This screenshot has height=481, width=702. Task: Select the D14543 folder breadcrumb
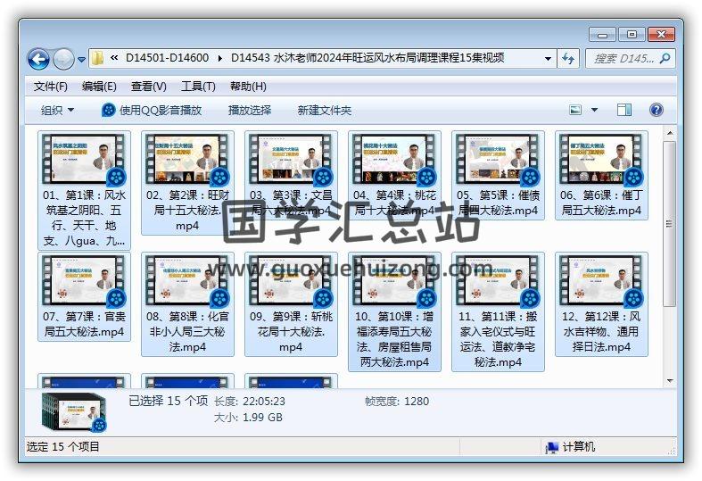(x=368, y=58)
